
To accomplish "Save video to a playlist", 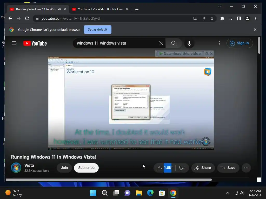I will click(228, 168).
